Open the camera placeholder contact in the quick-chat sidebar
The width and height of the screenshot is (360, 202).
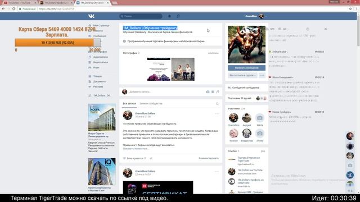(350, 166)
